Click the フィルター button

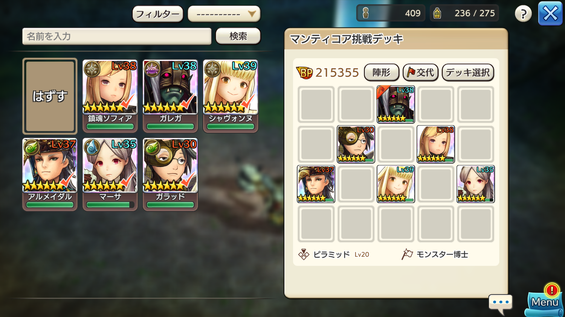[x=157, y=14]
